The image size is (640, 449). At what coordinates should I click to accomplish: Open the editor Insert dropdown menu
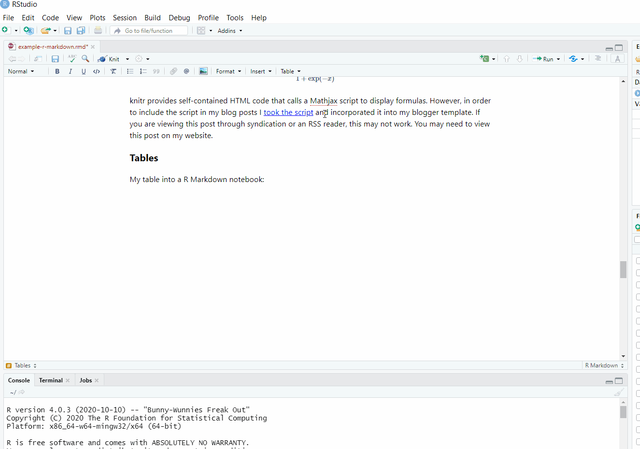click(x=261, y=71)
